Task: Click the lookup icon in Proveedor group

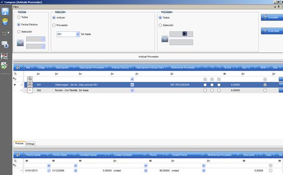Action: click(x=165, y=39)
